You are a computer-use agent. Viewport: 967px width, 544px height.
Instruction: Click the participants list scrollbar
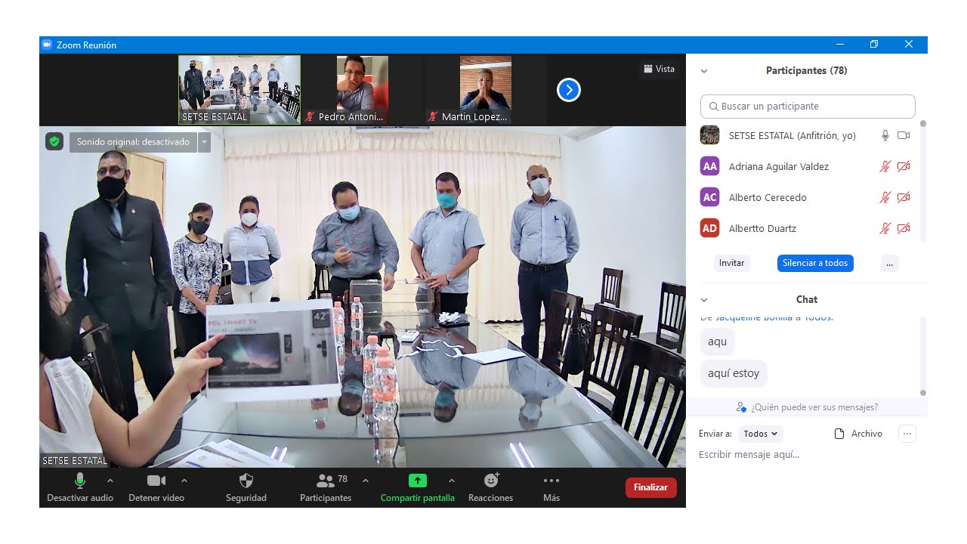pyautogui.click(x=923, y=181)
